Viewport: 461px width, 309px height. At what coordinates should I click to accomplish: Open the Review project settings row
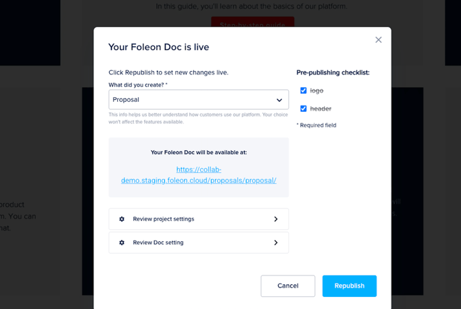click(198, 219)
